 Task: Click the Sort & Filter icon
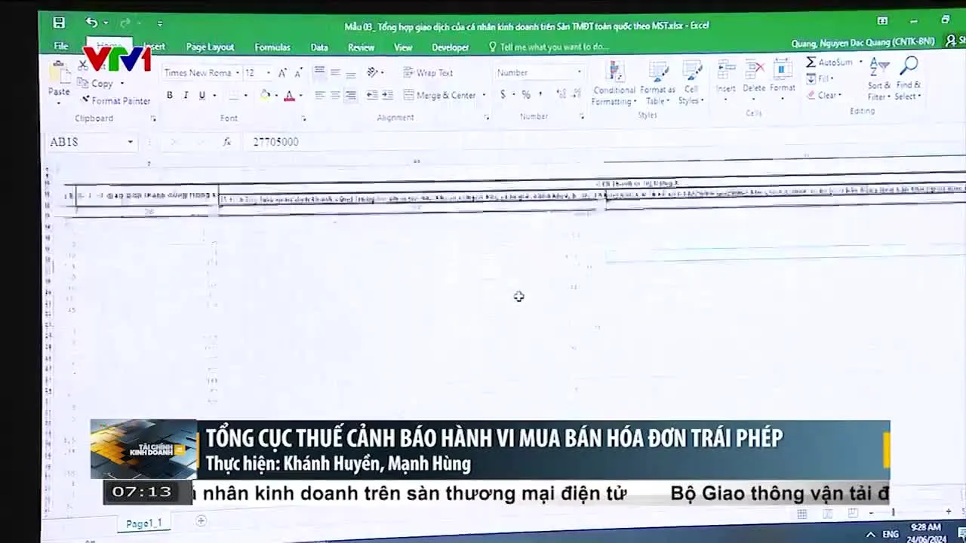(x=878, y=68)
